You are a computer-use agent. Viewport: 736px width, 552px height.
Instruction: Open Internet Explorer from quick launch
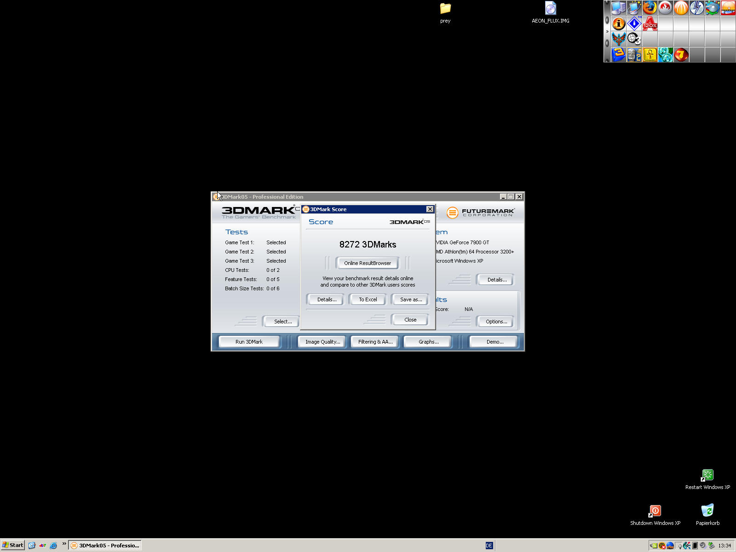pos(53,546)
